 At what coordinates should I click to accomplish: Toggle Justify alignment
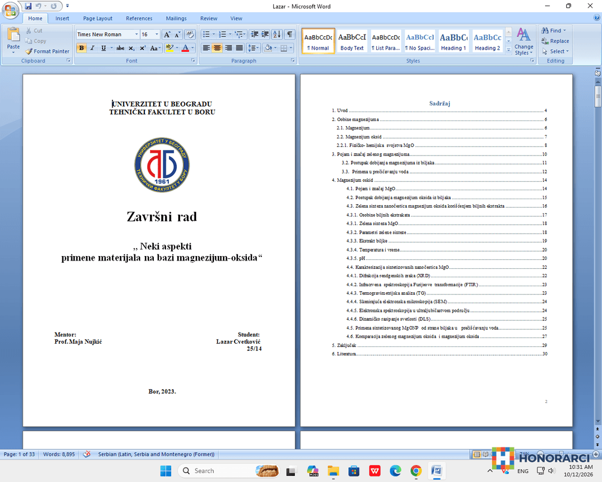point(239,48)
